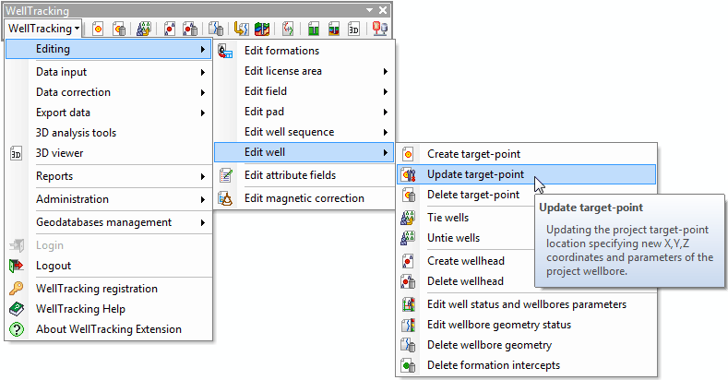The height and width of the screenshot is (380, 728).
Task: Click the red-blue-green section toolbar icon
Action: [334, 29]
